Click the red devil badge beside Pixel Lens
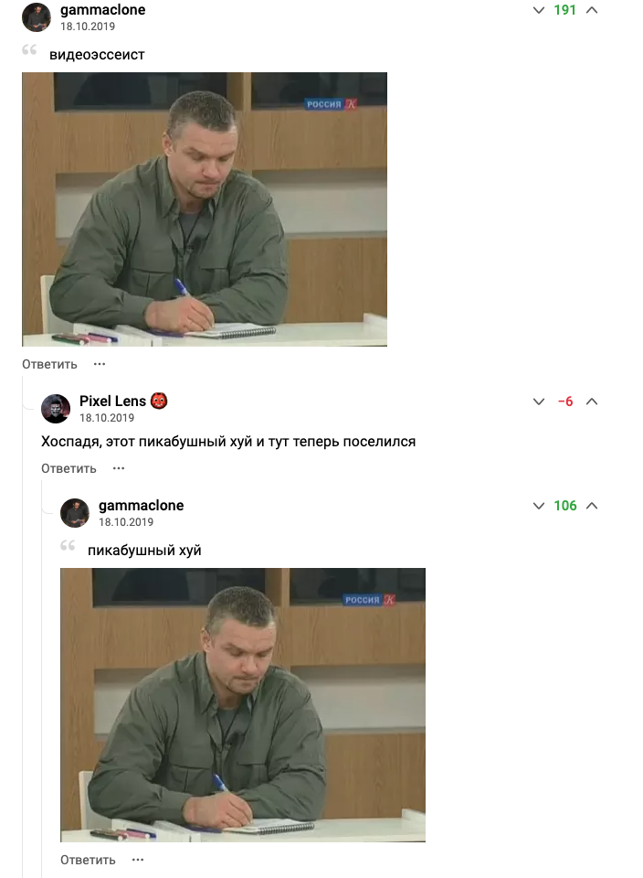 click(x=159, y=401)
